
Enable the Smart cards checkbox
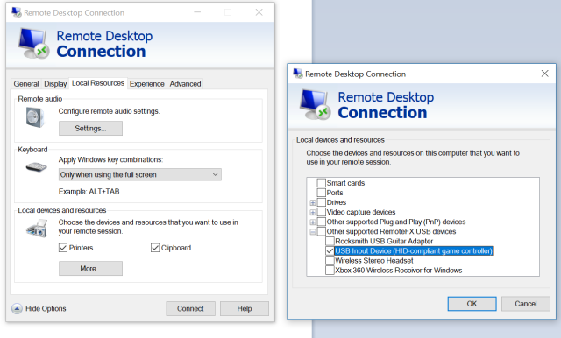(322, 183)
